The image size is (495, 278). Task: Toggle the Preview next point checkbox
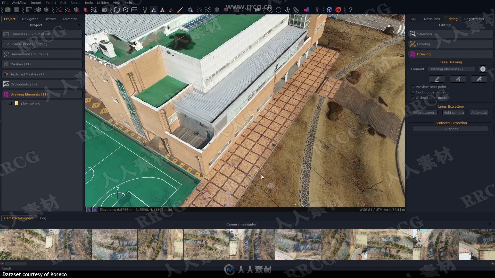pos(412,87)
